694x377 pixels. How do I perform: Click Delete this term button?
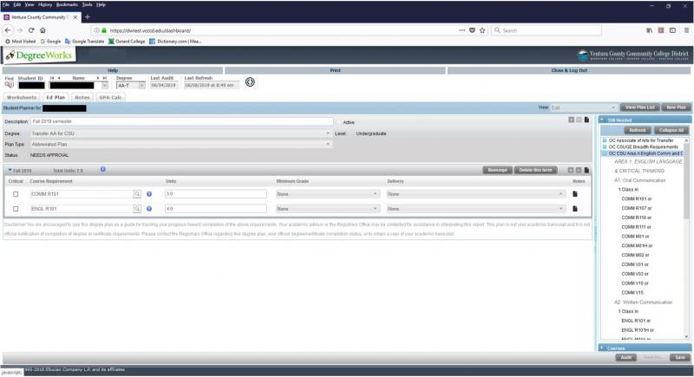pos(535,170)
